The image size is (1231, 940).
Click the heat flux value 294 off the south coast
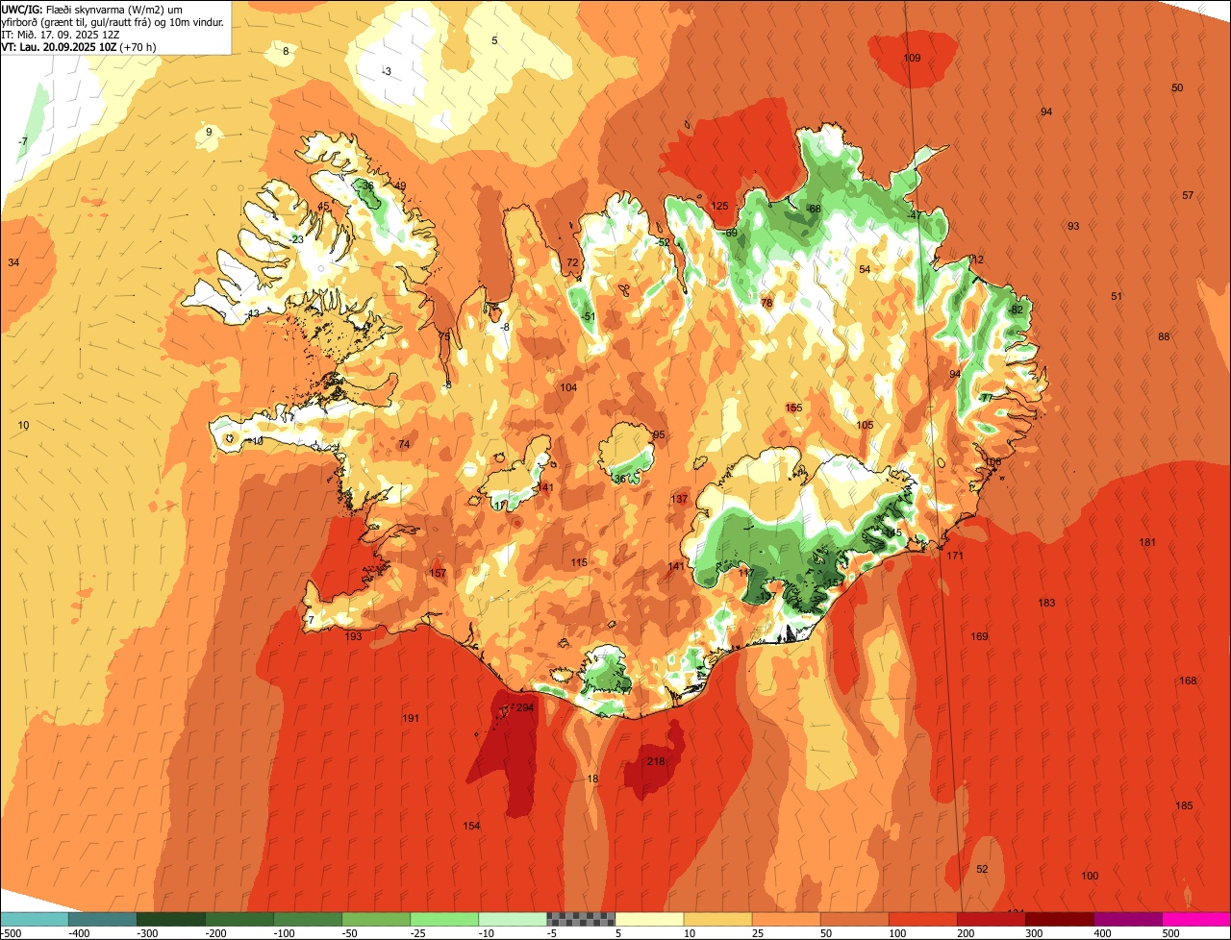pyautogui.click(x=524, y=707)
